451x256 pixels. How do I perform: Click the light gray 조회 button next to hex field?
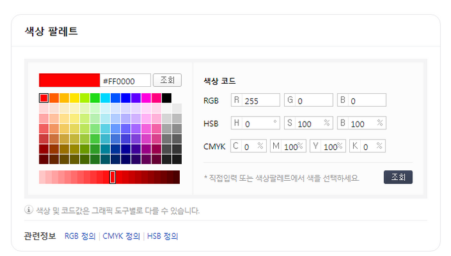(x=167, y=80)
